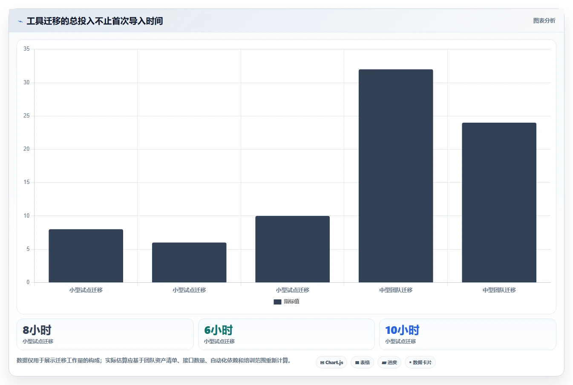The width and height of the screenshot is (573, 385).
Task: Click the footnote starting 数据仅用于展示迁移工作量
Action: [x=155, y=360]
